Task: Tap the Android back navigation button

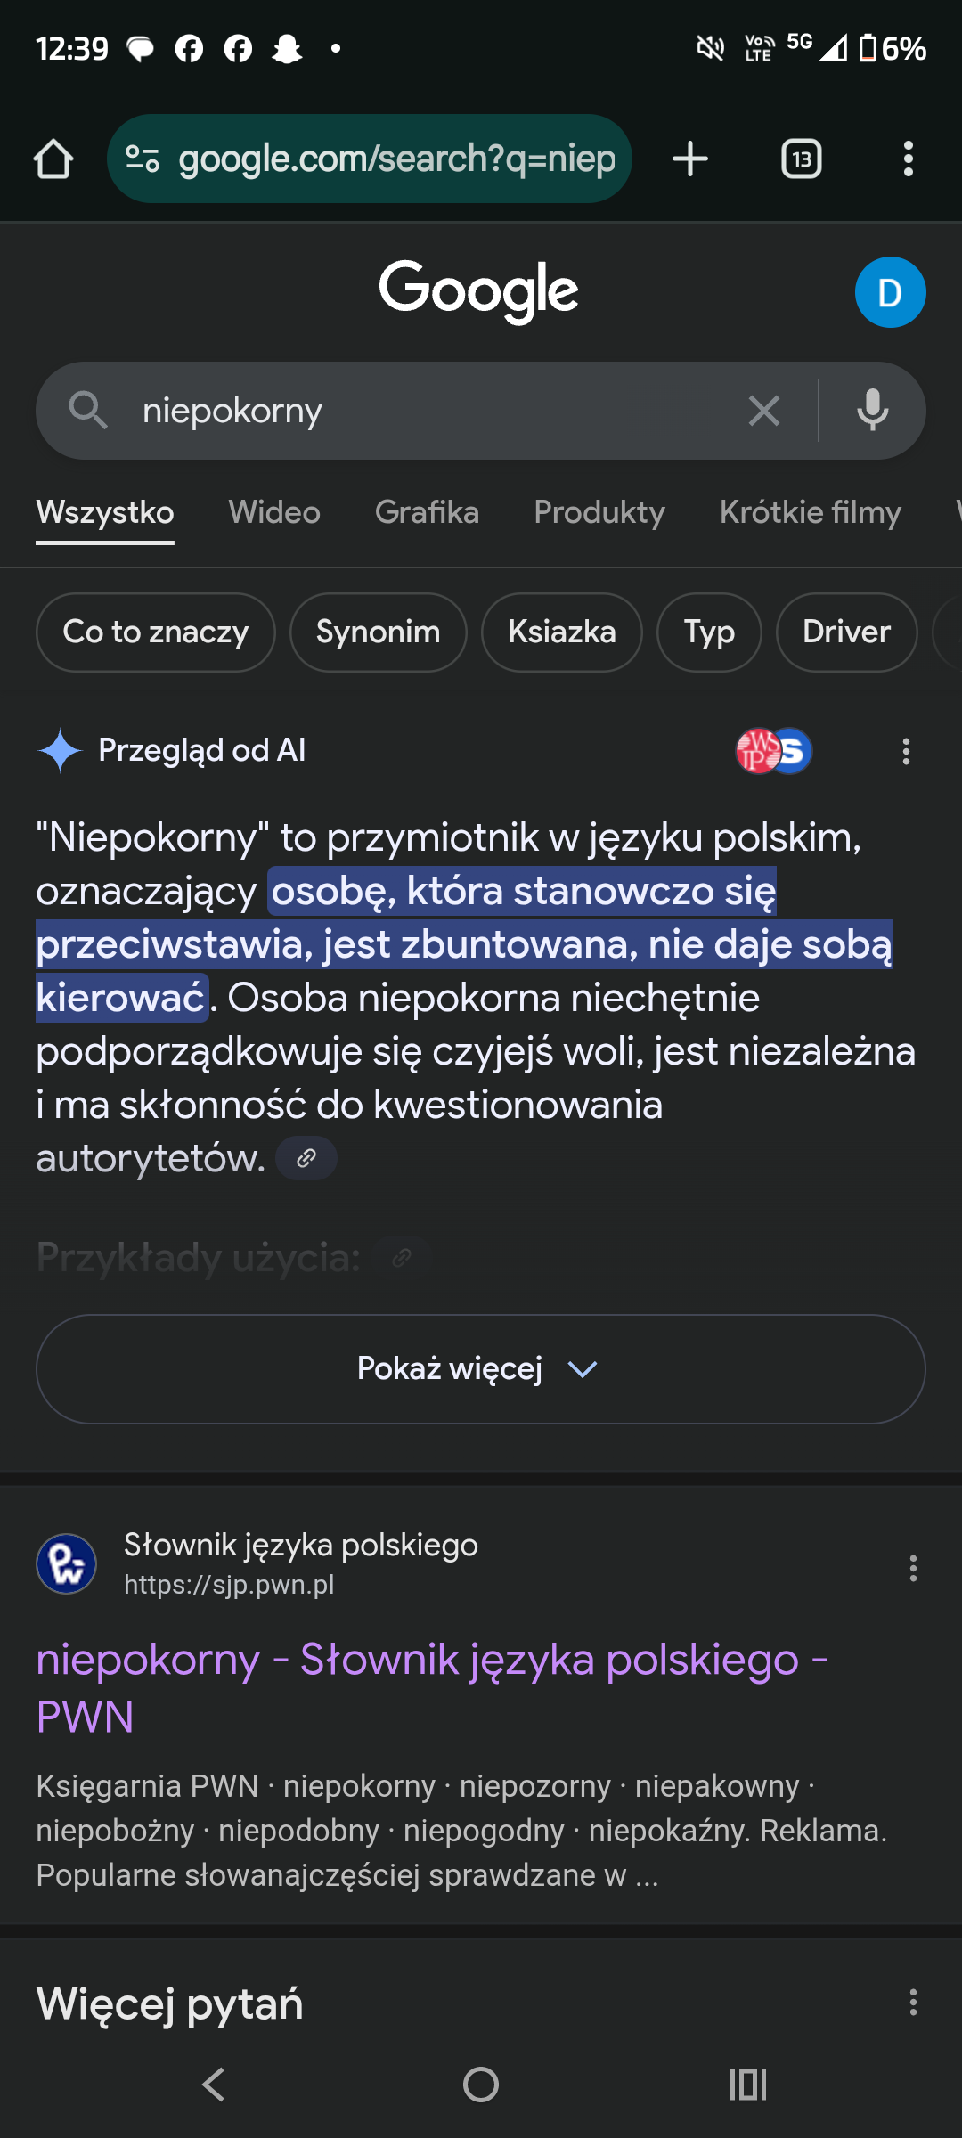Action: pos(214,2085)
